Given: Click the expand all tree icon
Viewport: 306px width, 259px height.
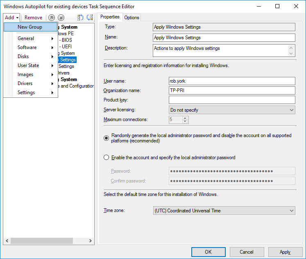Looking at the screenshot, I should [x=80, y=18].
